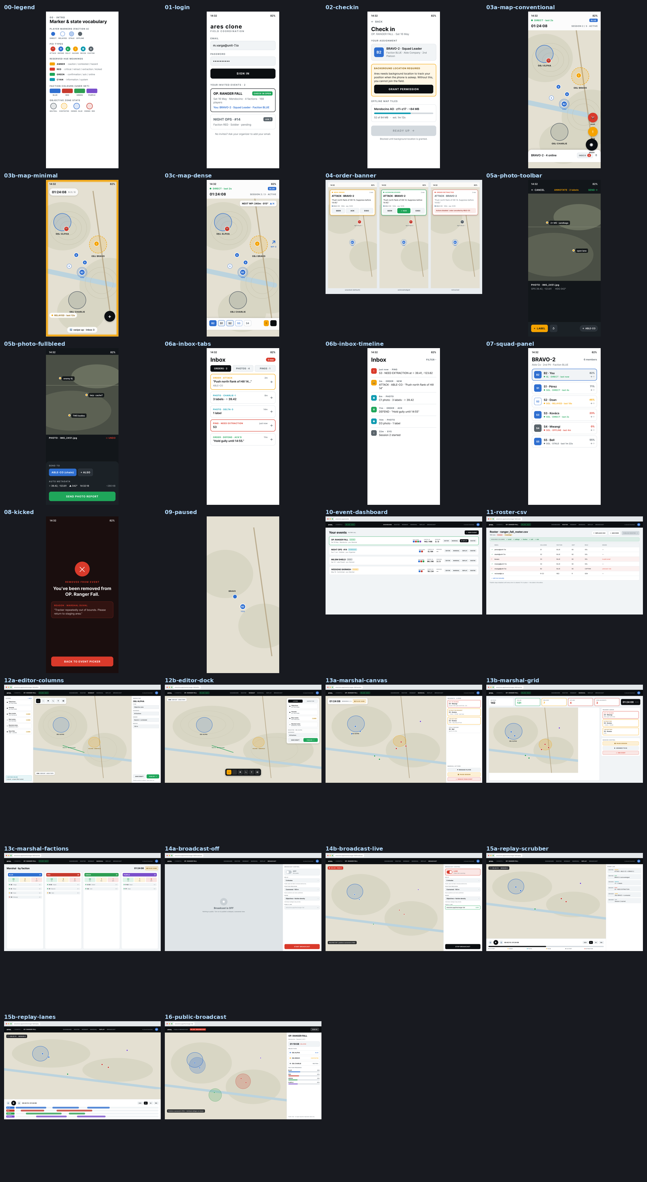Switch to ORDERS · 2 tab in 06a-inbox-tabs

pyautogui.click(x=221, y=369)
